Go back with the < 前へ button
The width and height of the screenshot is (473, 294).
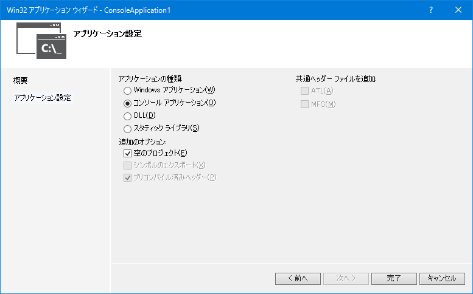coord(298,278)
